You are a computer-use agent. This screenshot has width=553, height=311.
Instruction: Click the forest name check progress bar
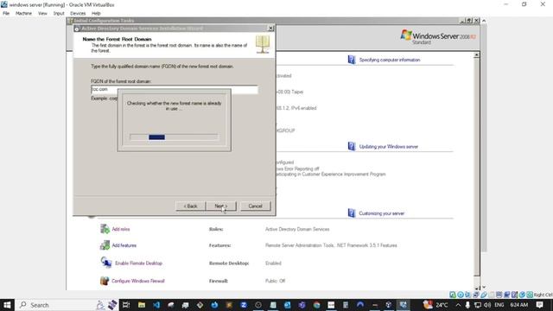click(x=174, y=137)
